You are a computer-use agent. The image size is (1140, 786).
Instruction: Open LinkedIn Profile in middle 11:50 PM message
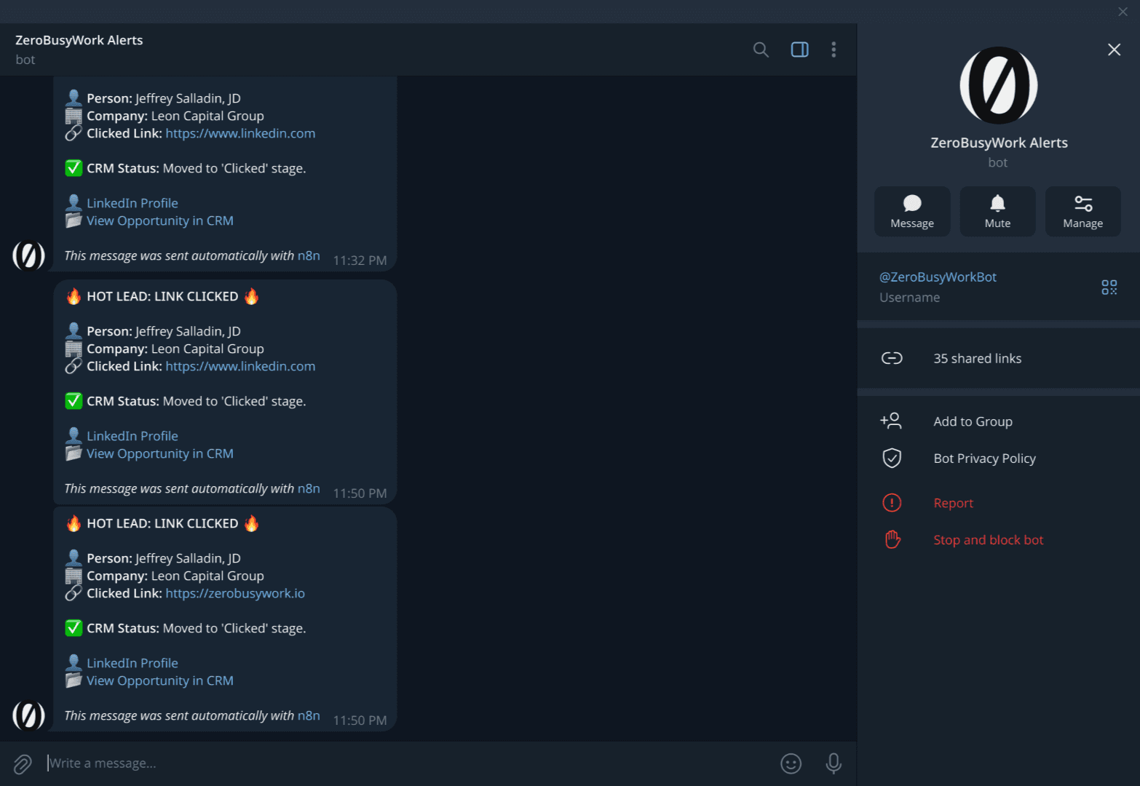click(132, 436)
